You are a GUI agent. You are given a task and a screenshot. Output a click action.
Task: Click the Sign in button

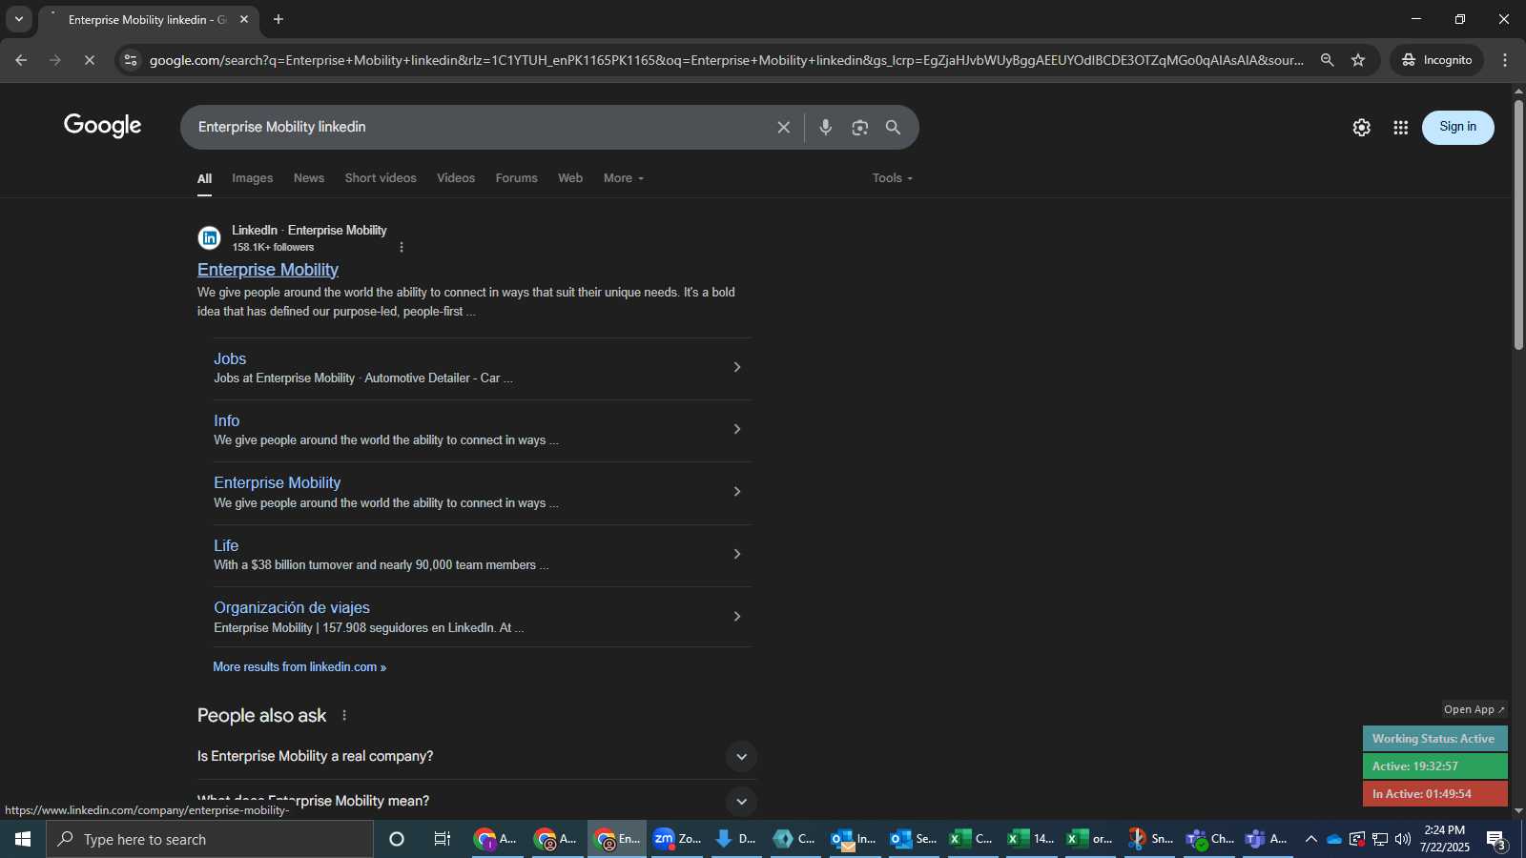point(1457,127)
